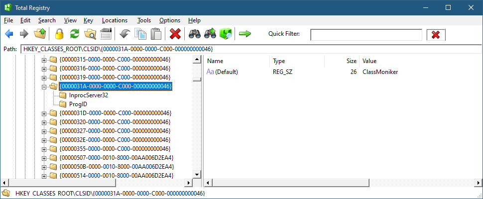
Task: Click the tree's vertical scrollbar down arrow
Action: click(197, 174)
